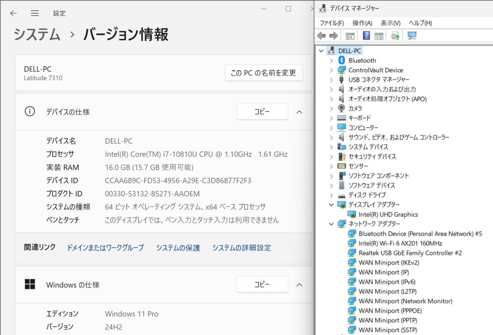Viewport: 493px width, 335px height.
Task: Click the Intel(R) UHD Graphics adapter icon
Action: (x=352, y=215)
